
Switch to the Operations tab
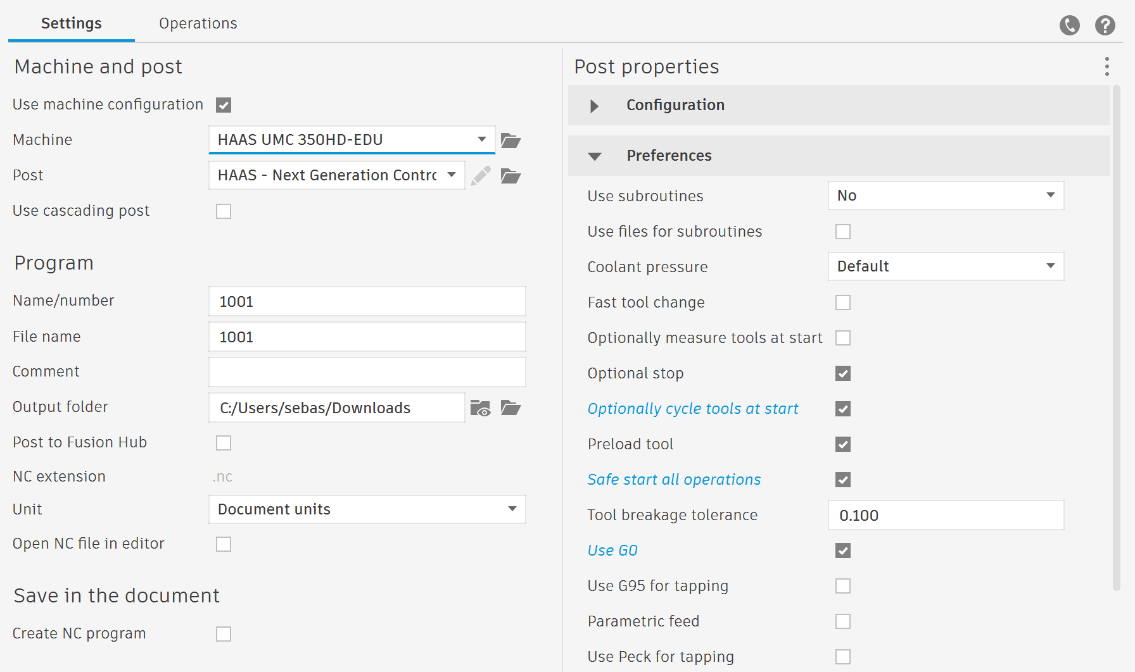198,23
